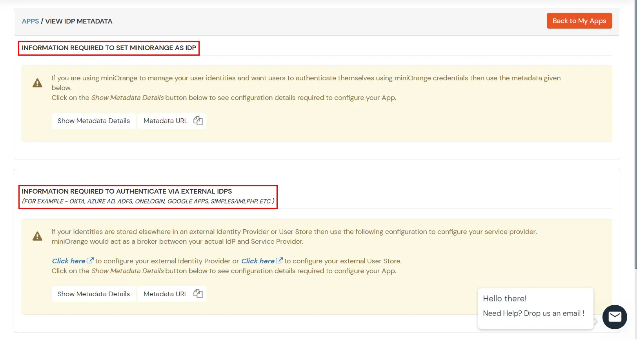Click the small arrow beside the help popup
This screenshot has height=339, width=637.
[x=596, y=321]
